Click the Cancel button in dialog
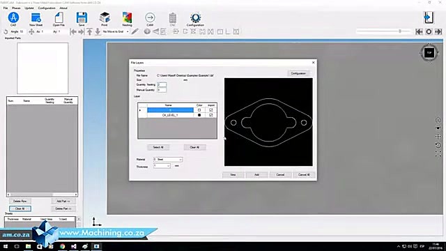446x251 pixels. 280,174
